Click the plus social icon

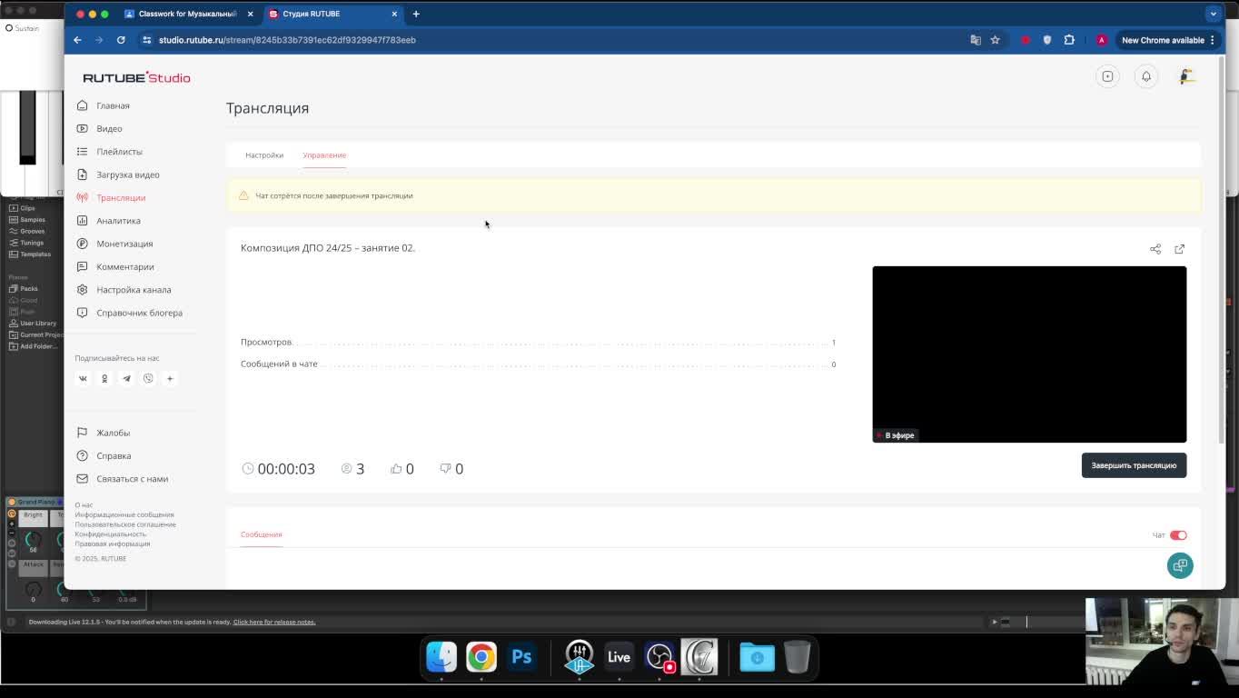pyautogui.click(x=170, y=379)
